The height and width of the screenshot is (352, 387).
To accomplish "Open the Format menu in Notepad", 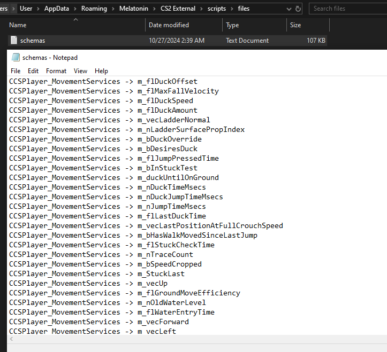I will [x=56, y=71].
